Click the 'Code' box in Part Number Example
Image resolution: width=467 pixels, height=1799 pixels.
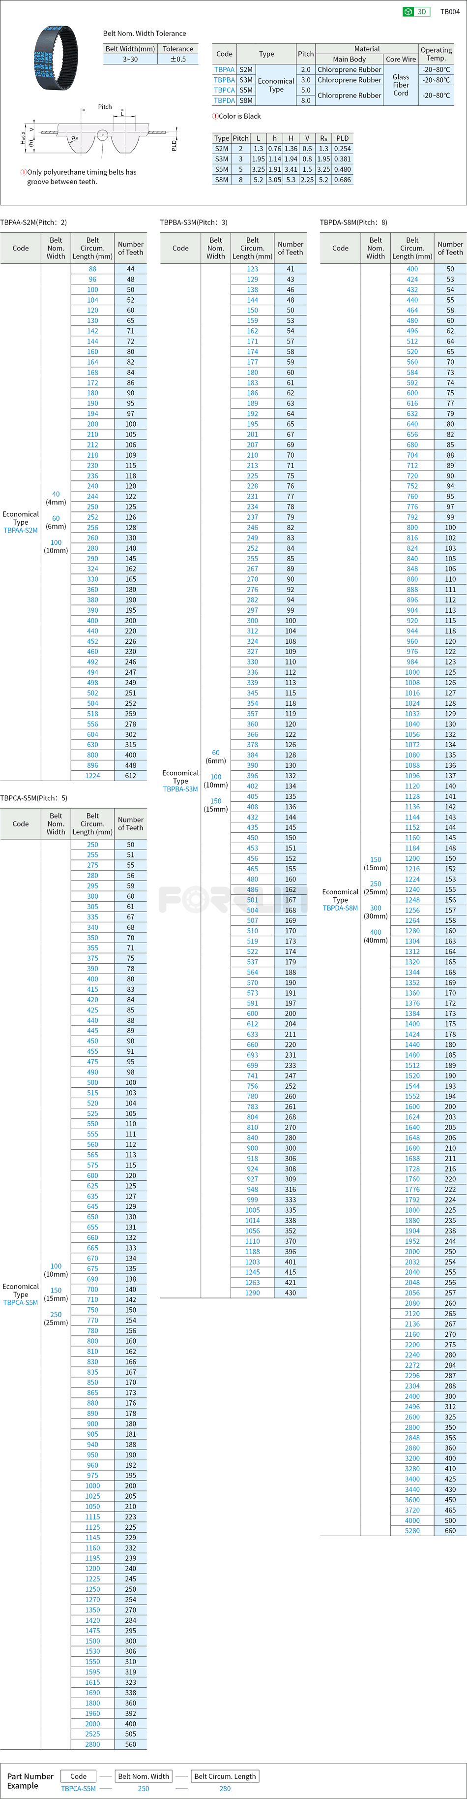(79, 1776)
